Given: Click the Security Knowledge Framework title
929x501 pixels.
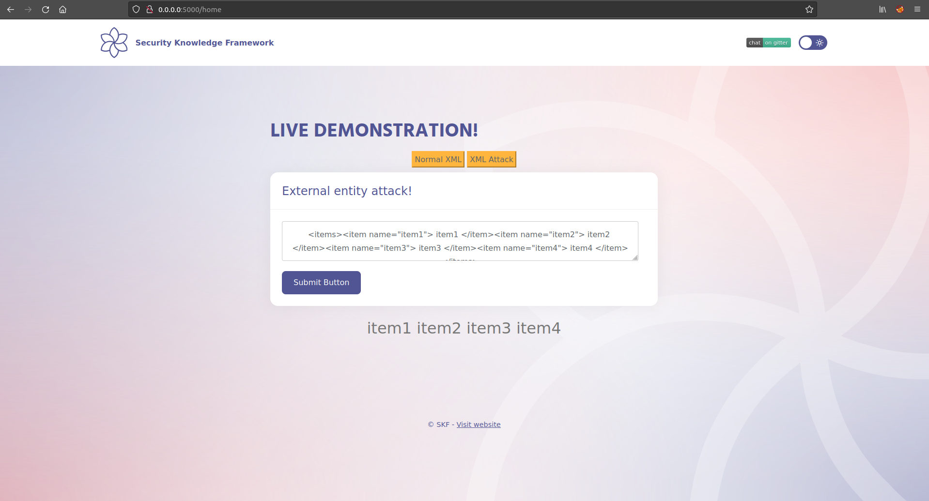Looking at the screenshot, I should click(204, 43).
